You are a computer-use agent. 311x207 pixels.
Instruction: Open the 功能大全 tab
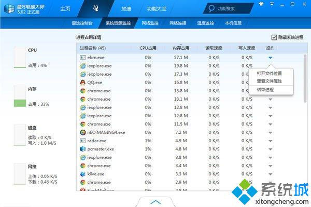157,8
